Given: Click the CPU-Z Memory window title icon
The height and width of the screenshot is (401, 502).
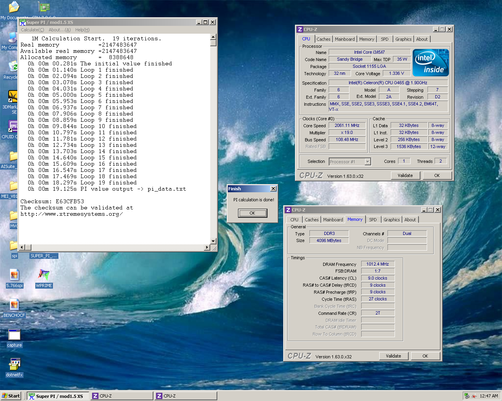Looking at the screenshot, I should pos(288,210).
